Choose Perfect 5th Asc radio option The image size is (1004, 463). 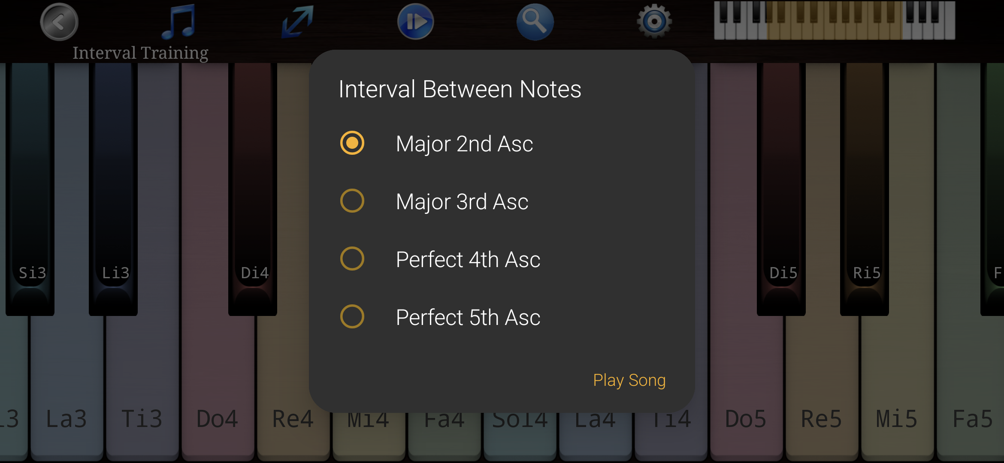(x=352, y=317)
